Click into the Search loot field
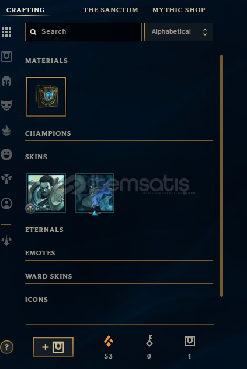This screenshot has height=369, width=247. (x=84, y=32)
